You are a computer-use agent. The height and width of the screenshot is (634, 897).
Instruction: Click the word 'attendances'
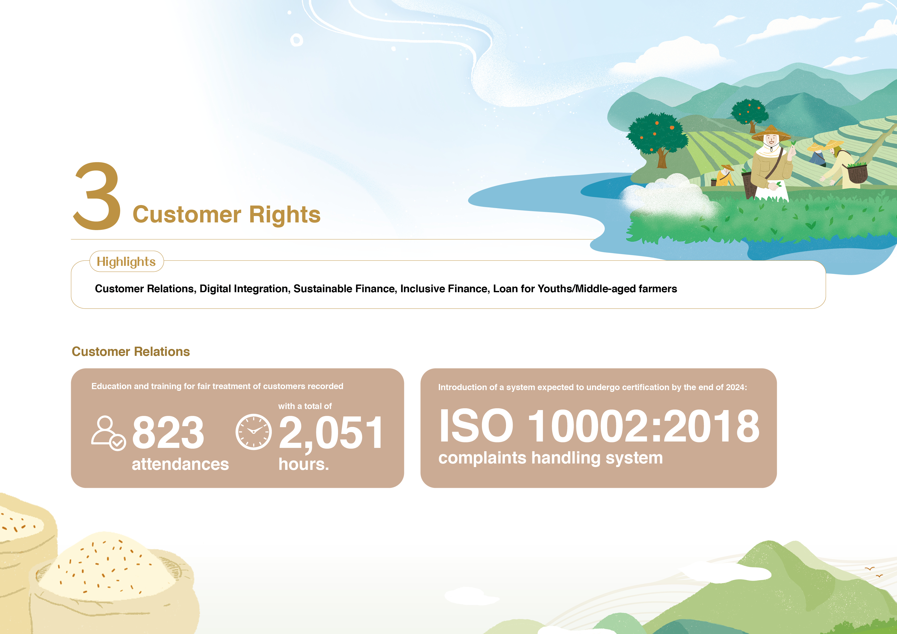pos(180,464)
